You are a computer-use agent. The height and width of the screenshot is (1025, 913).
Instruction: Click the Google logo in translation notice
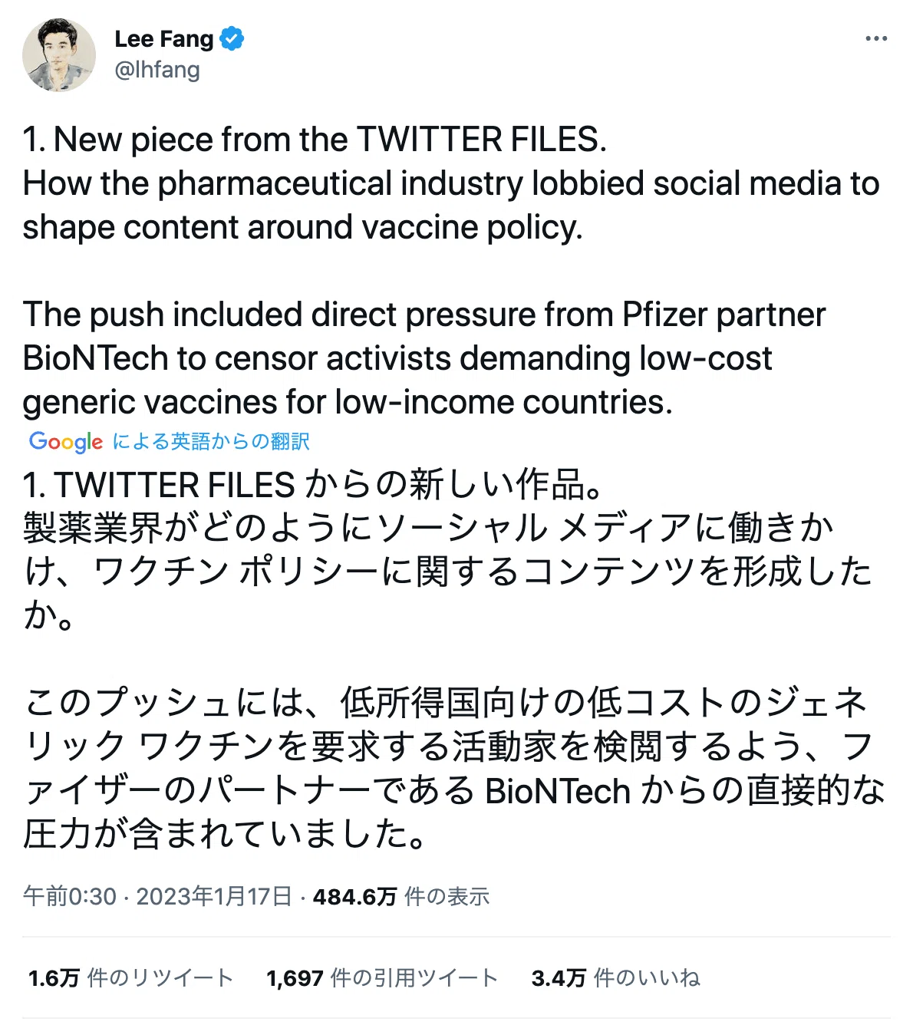click(x=66, y=442)
